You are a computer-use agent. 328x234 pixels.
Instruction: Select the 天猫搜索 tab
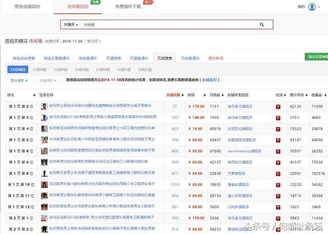pos(113,58)
